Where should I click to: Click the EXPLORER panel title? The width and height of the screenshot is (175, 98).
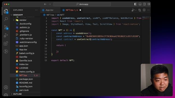pyautogui.click(x=18, y=10)
